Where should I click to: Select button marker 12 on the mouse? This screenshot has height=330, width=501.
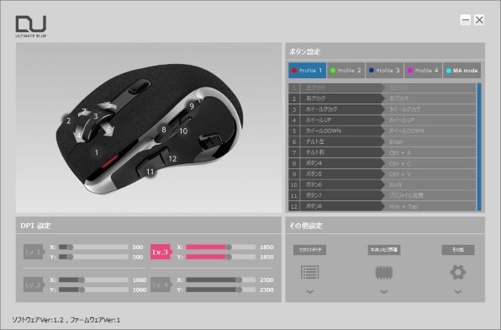click(x=172, y=158)
